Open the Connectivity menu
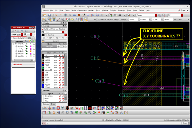This screenshot has width=192, height=128. pos(82,10)
